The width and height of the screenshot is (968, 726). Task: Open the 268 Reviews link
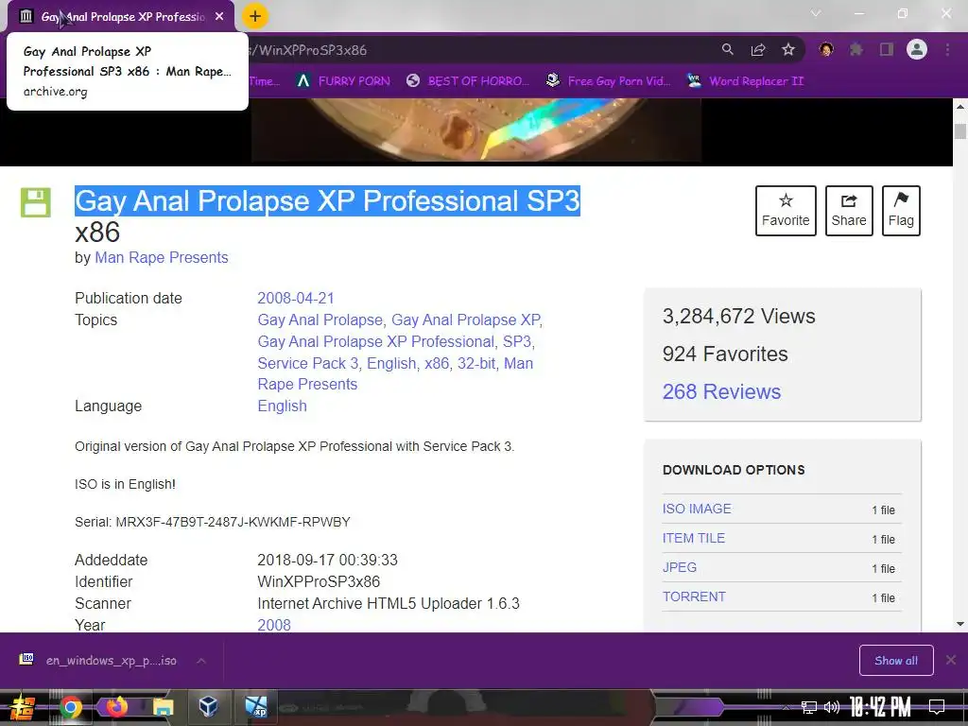pos(721,391)
